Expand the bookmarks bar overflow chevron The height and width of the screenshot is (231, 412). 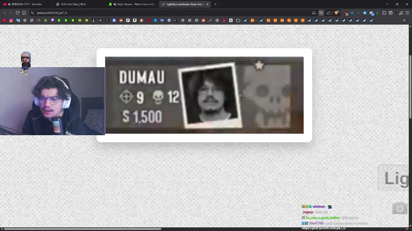pos(404,20)
